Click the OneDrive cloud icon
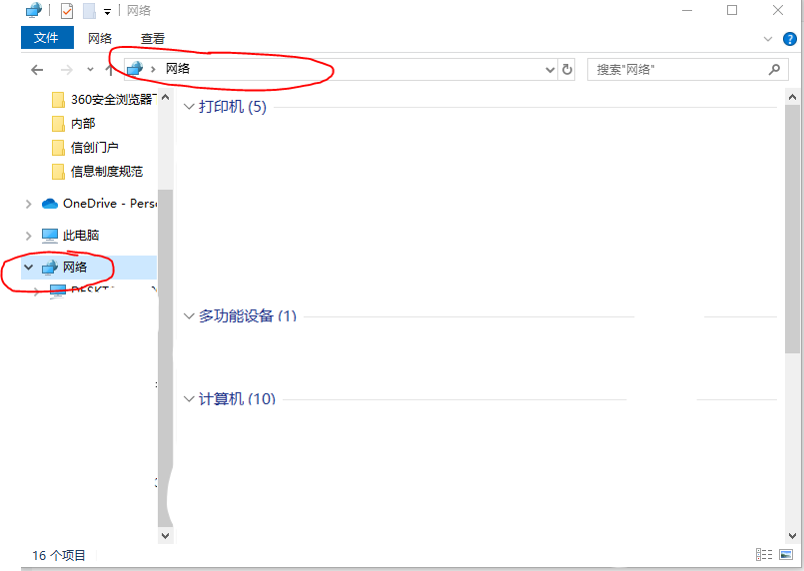Screen dimensions: 804x571 50,204
